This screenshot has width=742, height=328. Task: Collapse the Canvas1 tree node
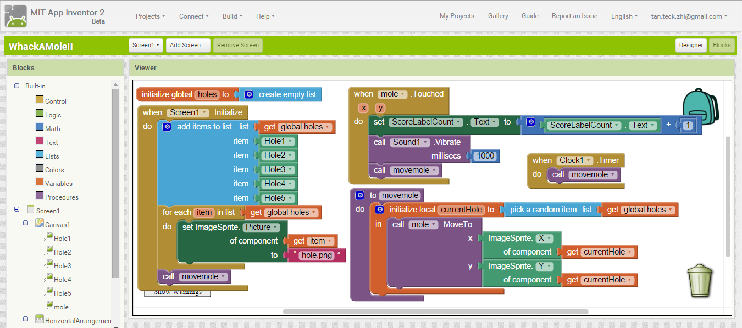(25, 223)
